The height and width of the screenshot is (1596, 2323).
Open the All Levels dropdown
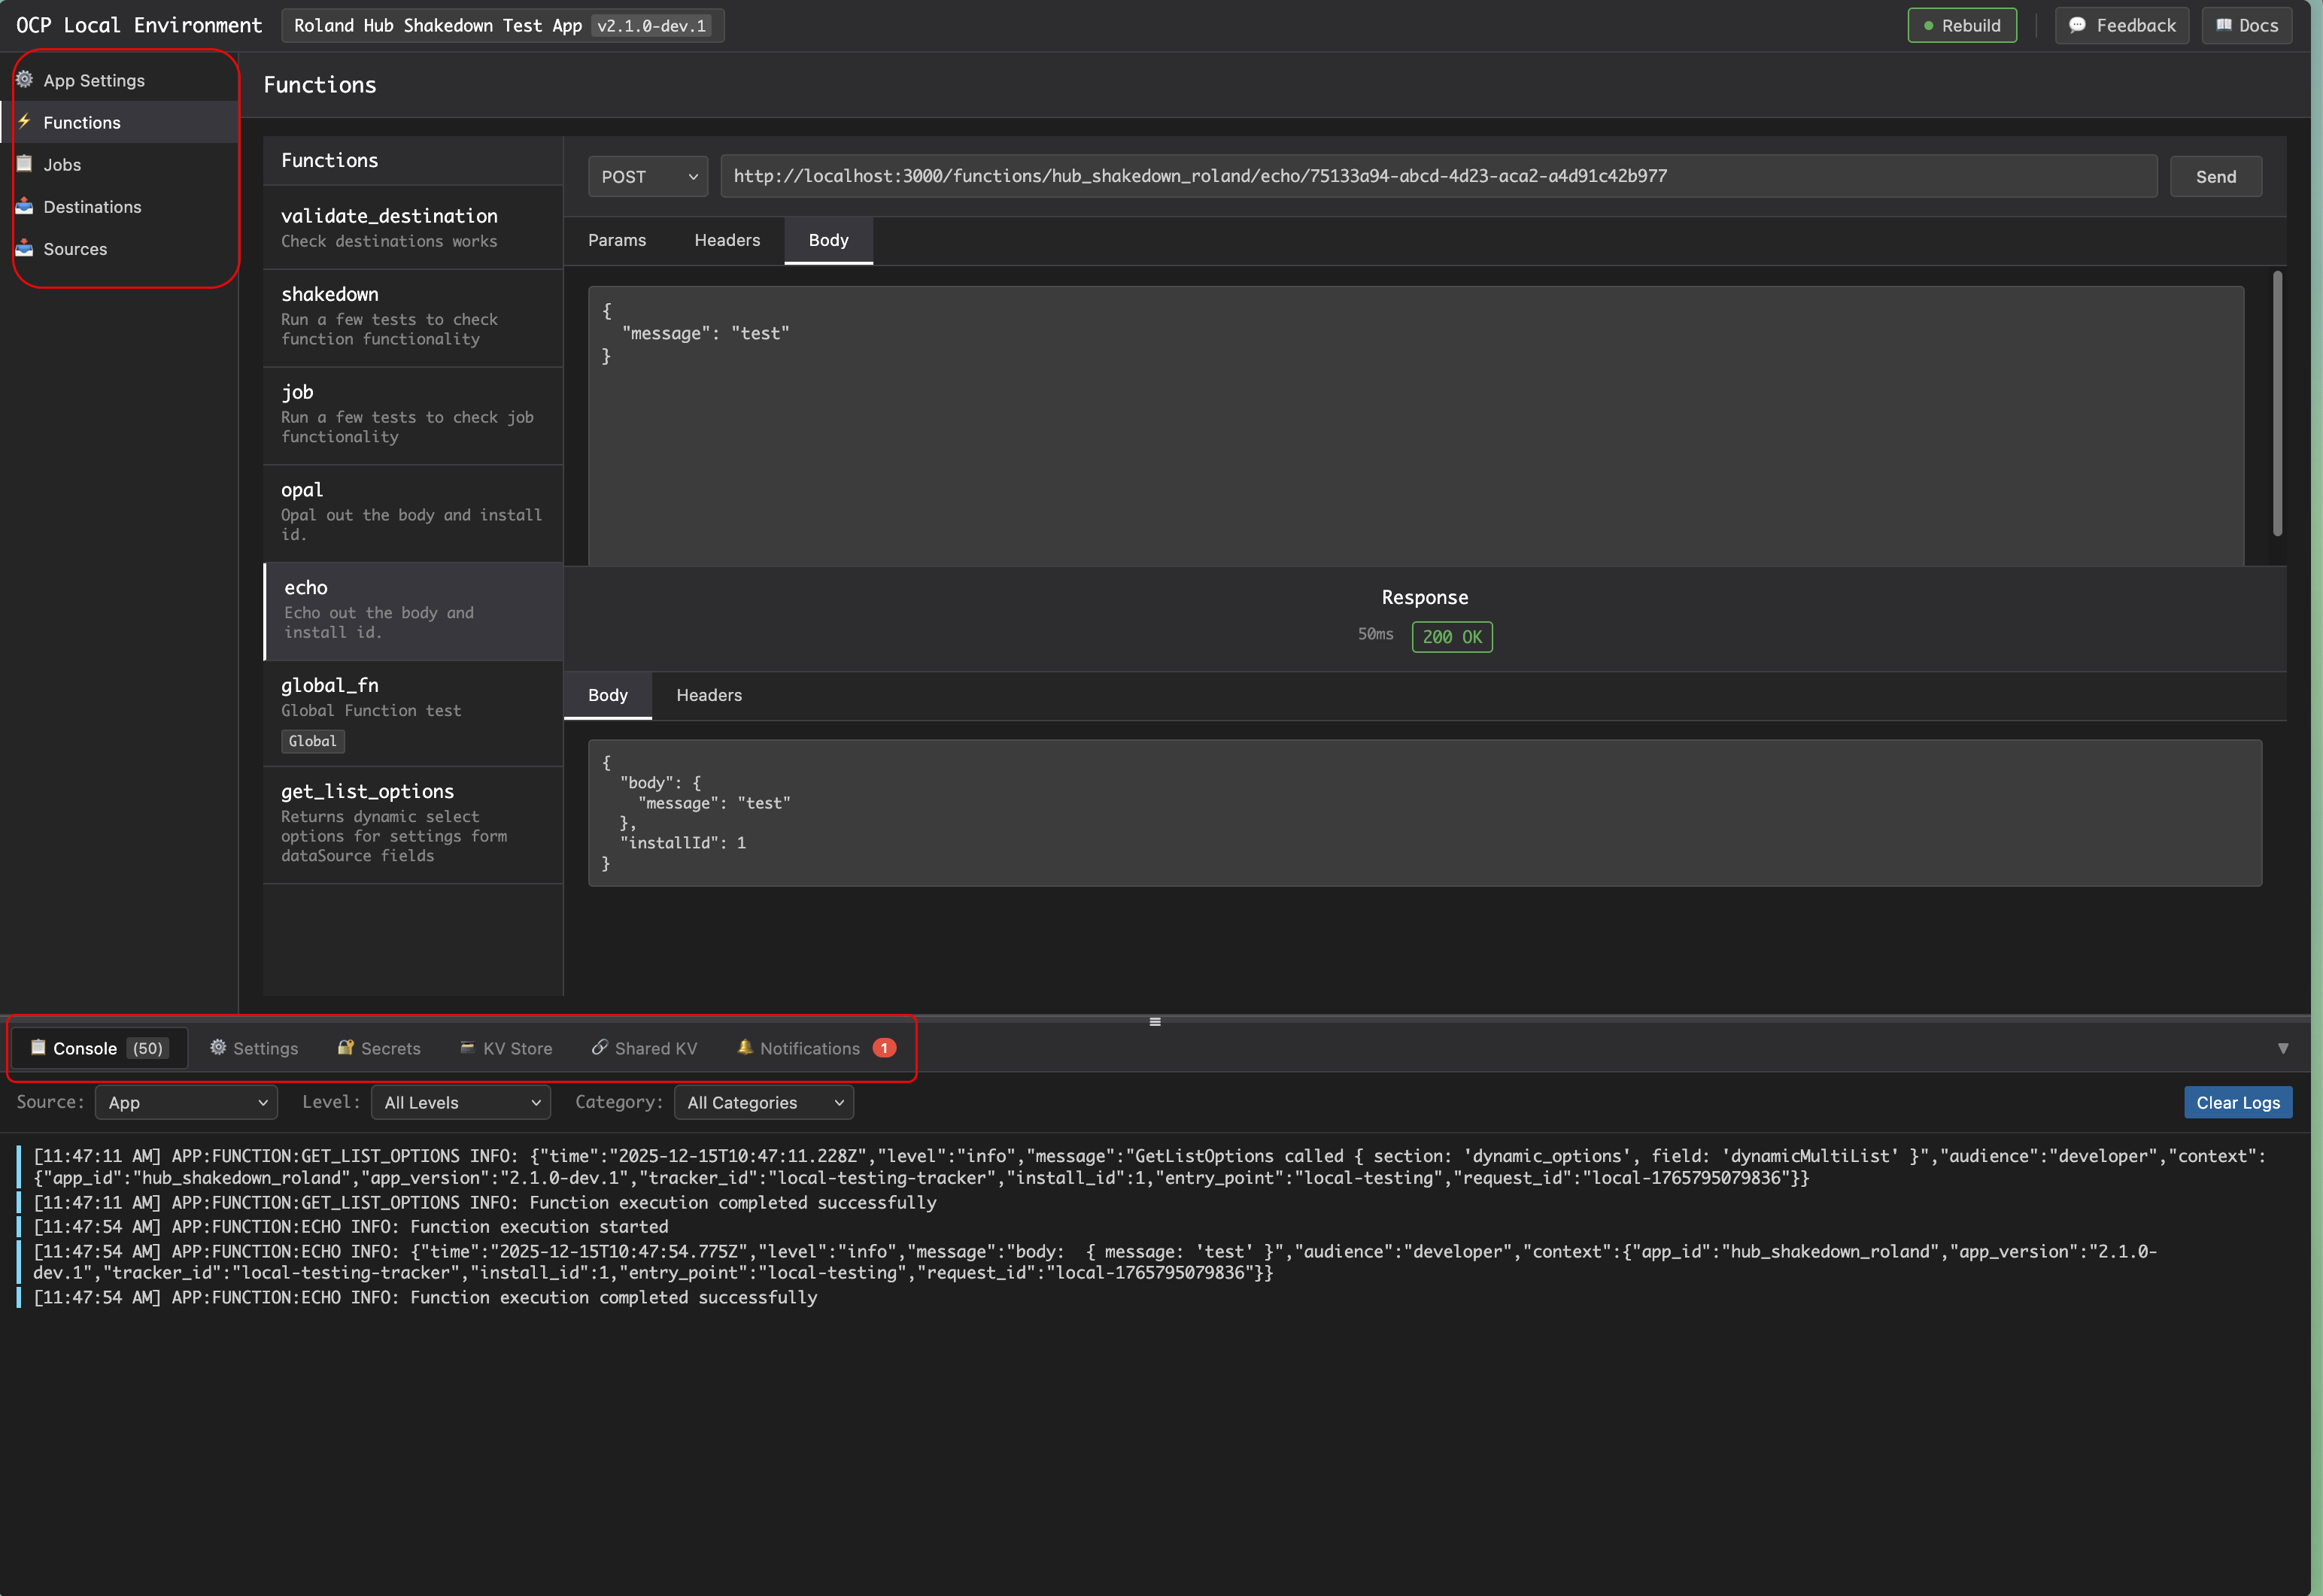point(461,1102)
